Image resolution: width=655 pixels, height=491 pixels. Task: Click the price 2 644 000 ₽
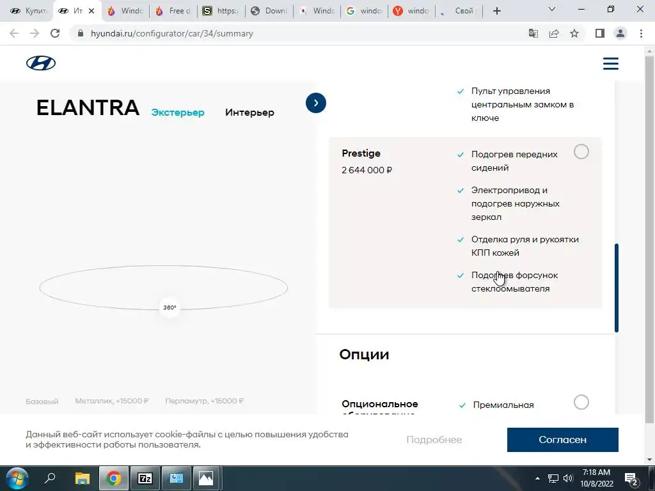pos(367,170)
